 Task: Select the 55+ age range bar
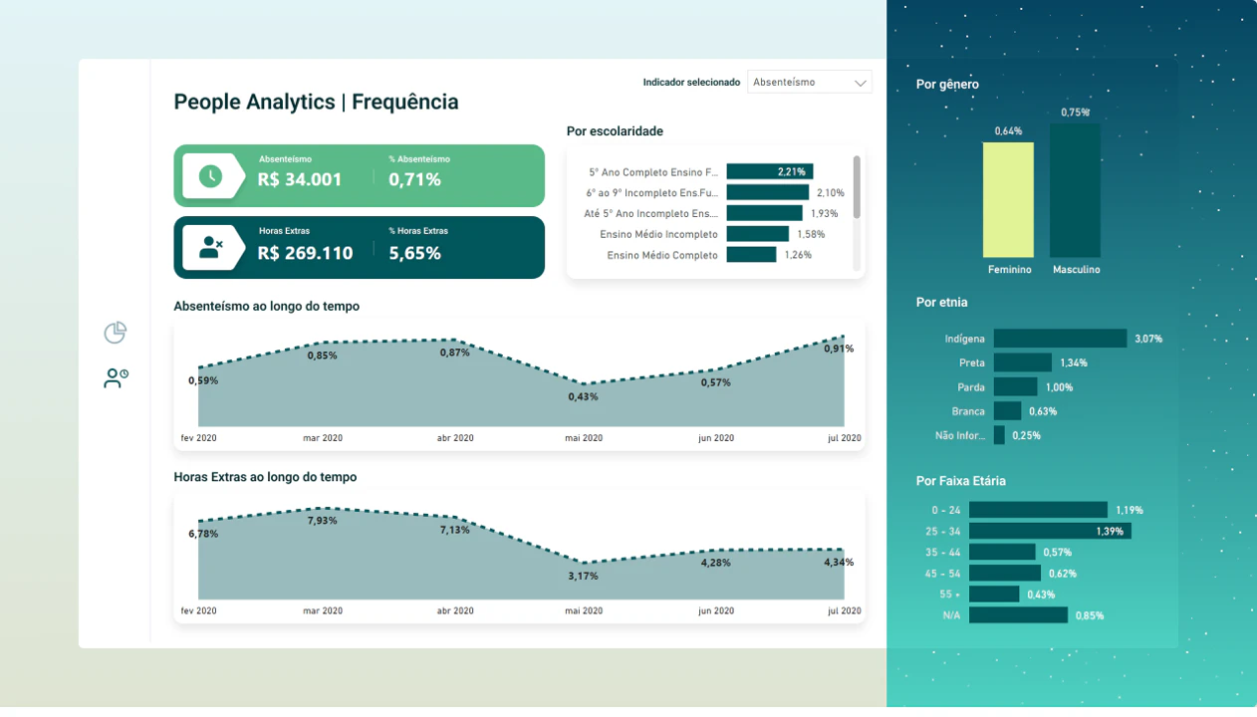994,595
